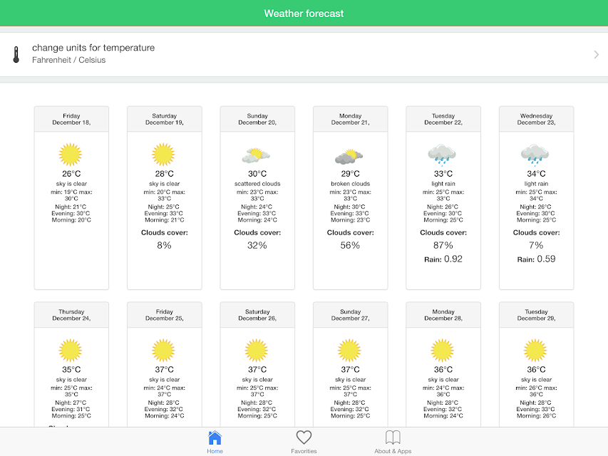Open the change units for temperature row

click(304, 54)
